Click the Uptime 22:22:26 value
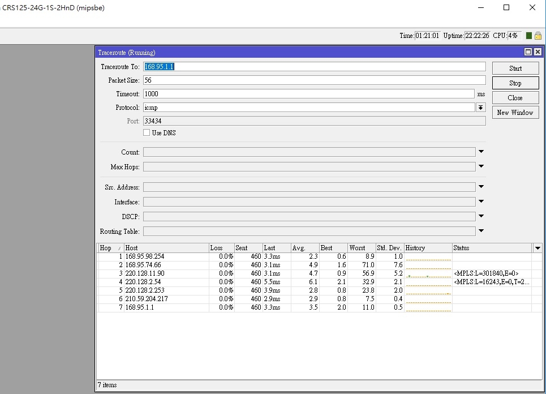Viewport: 546px width, 394px height. (x=477, y=36)
